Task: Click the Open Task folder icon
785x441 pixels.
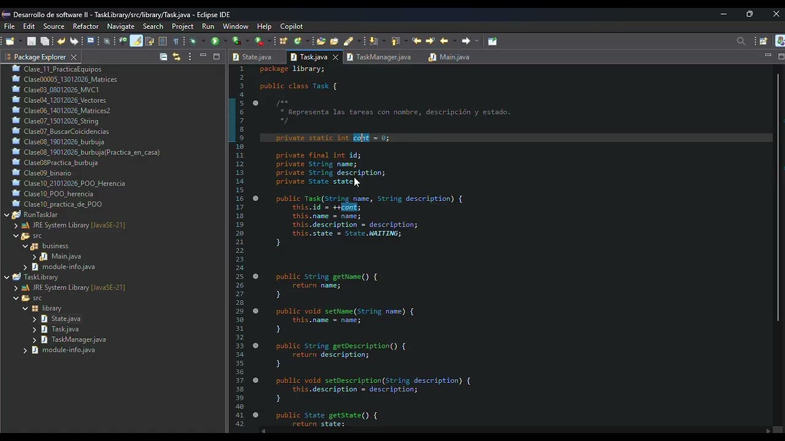Action: (x=334, y=41)
